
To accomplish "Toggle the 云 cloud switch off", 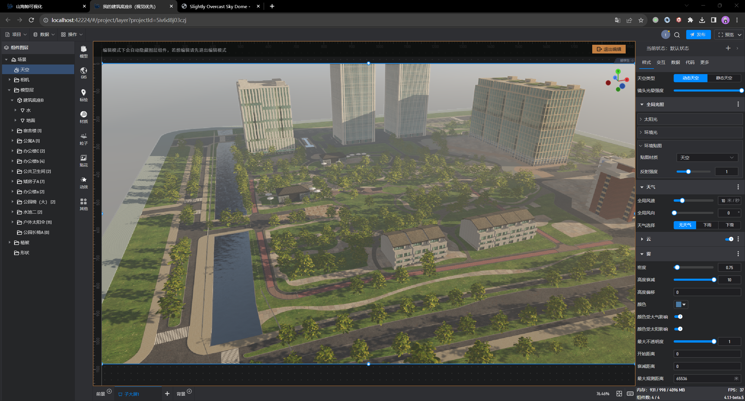I will (729, 239).
